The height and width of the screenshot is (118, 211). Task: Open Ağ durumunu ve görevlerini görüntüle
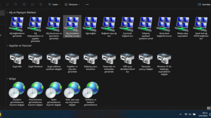tap(54, 28)
